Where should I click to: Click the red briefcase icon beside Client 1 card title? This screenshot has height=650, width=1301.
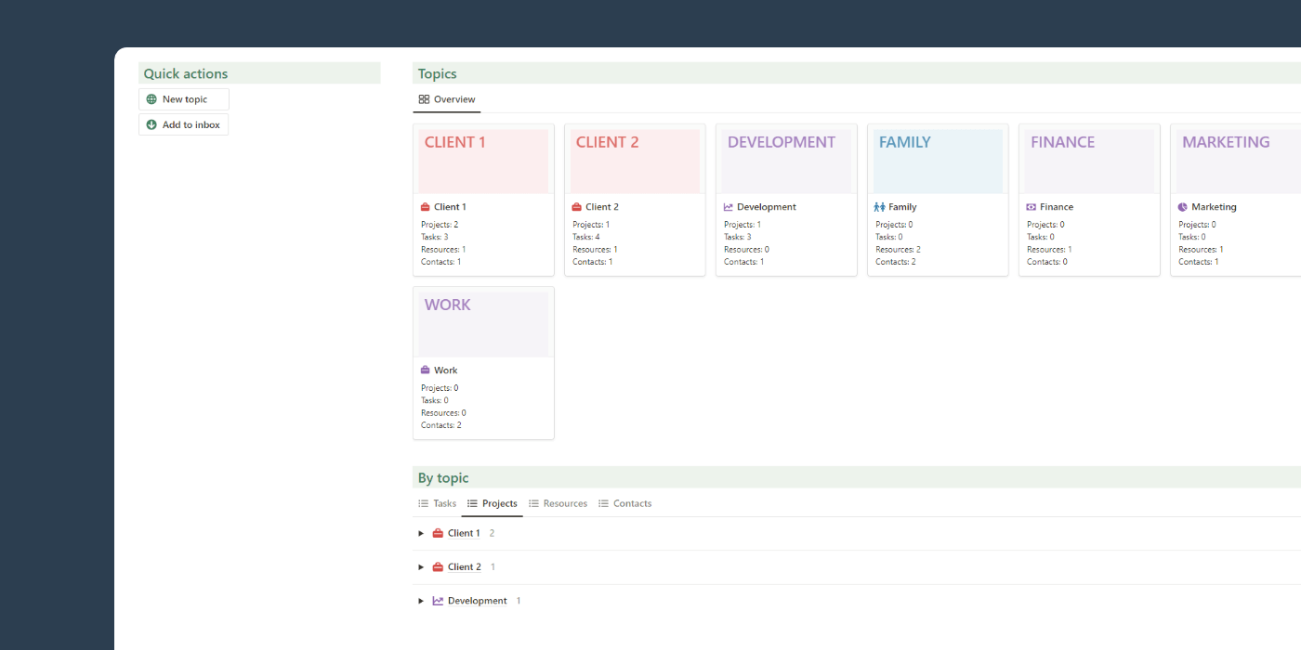(x=425, y=207)
